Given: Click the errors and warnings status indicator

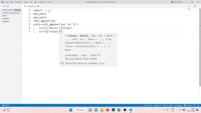Looking at the screenshot, I should [x=5, y=105].
